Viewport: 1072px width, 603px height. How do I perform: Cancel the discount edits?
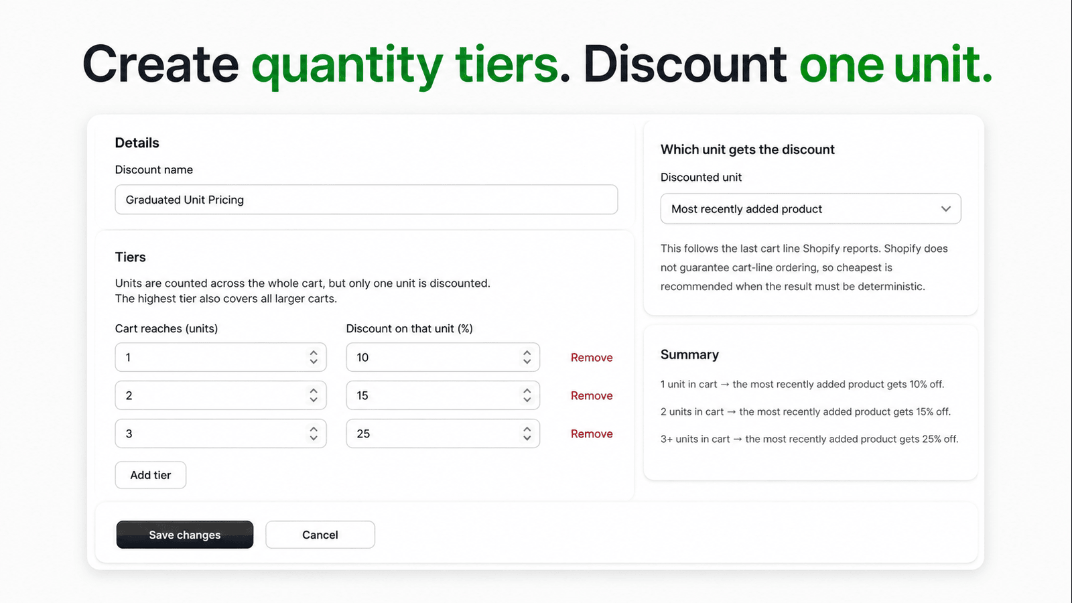320,535
